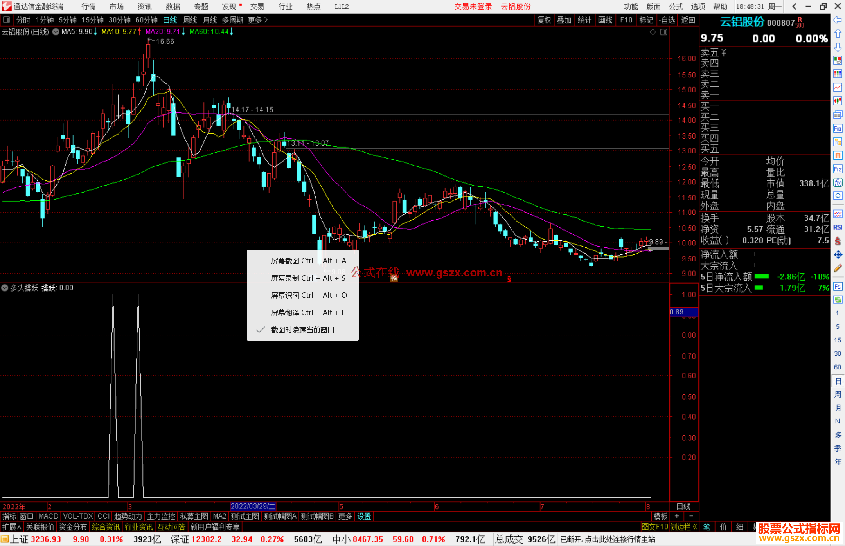845x546 pixels.
Task: Open the f(x) formula manager icon
Action: coord(838,182)
